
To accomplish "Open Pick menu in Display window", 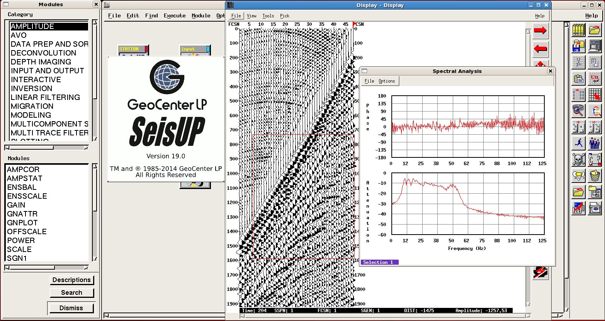I will click(x=285, y=16).
